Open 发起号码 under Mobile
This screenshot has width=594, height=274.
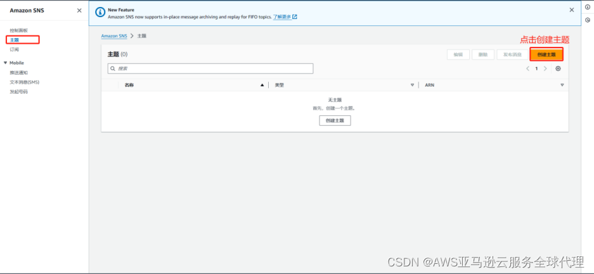click(x=18, y=92)
